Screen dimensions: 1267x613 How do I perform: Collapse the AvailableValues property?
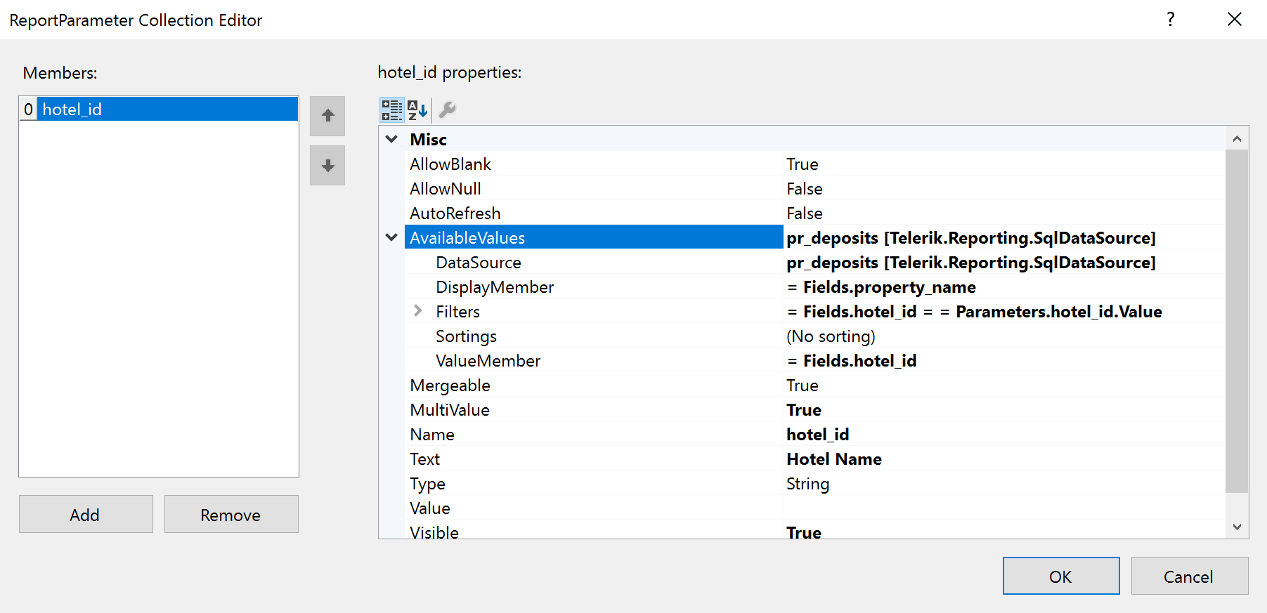(x=392, y=237)
